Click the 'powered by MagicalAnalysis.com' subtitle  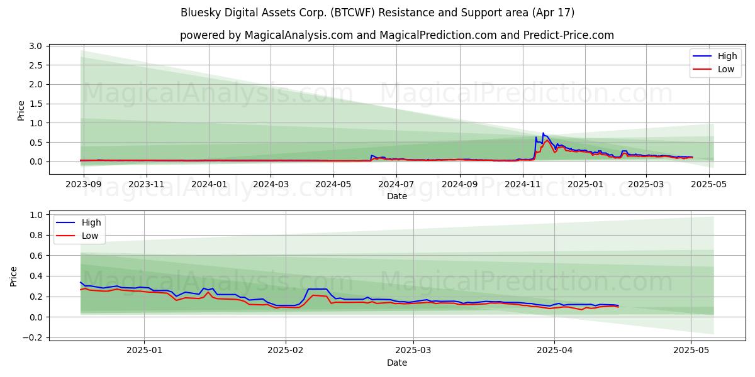click(x=397, y=35)
